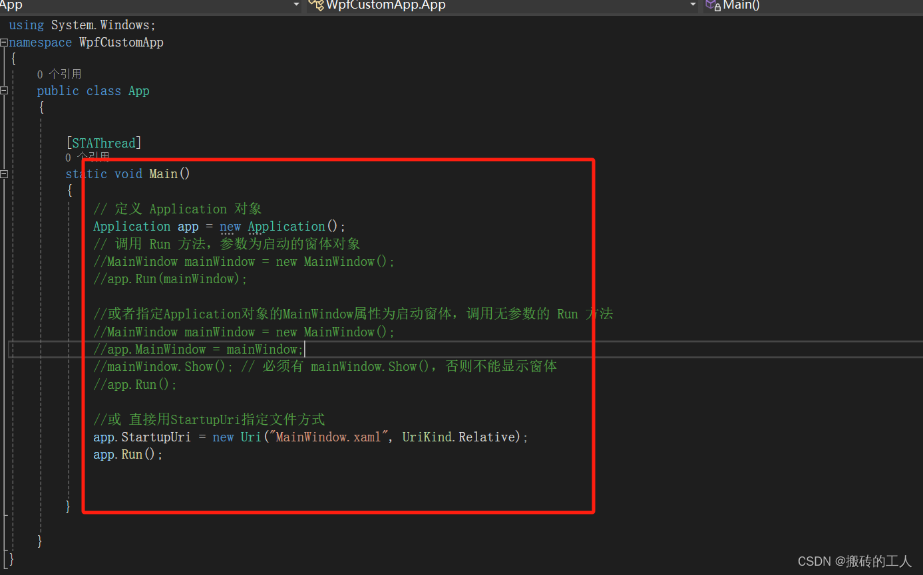Click the commented line '//app.MainWindow = mainWindow;'

pos(198,349)
